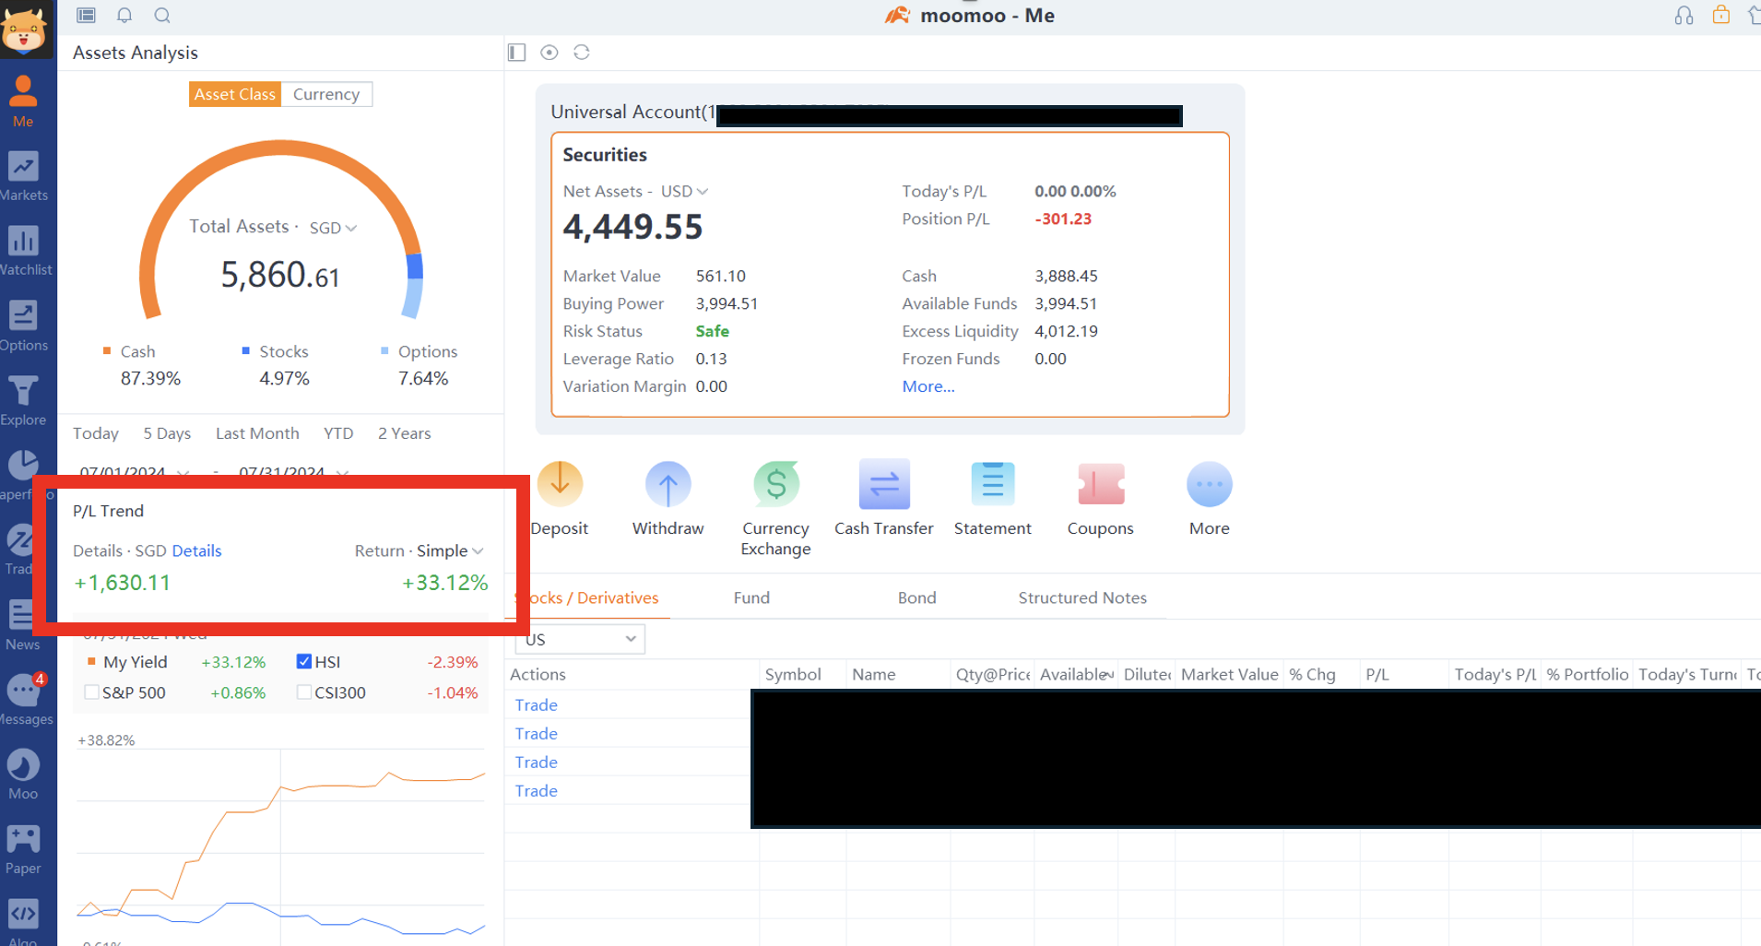
Task: Select the Today period tab
Action: (96, 433)
